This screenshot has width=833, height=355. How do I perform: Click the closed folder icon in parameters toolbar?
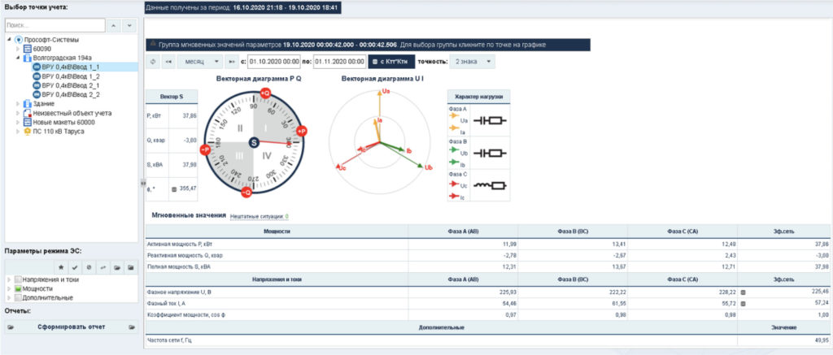click(131, 267)
